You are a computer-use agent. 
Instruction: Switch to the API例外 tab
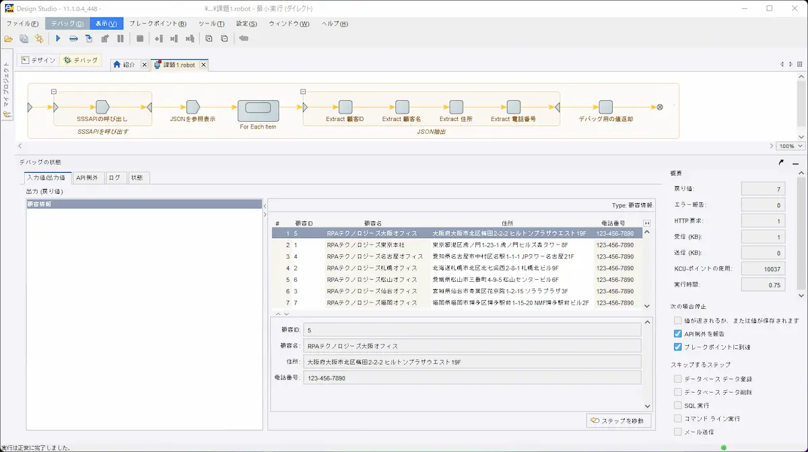[x=87, y=178]
